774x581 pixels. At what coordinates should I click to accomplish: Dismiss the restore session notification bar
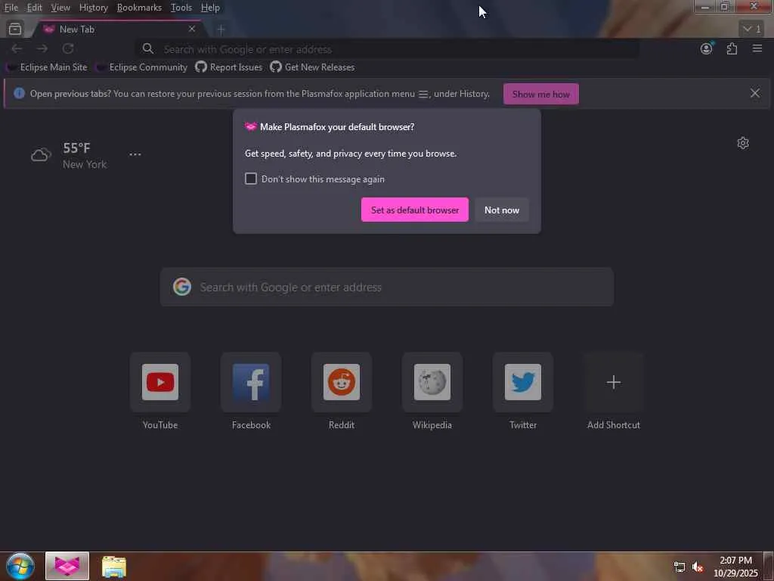tap(755, 93)
